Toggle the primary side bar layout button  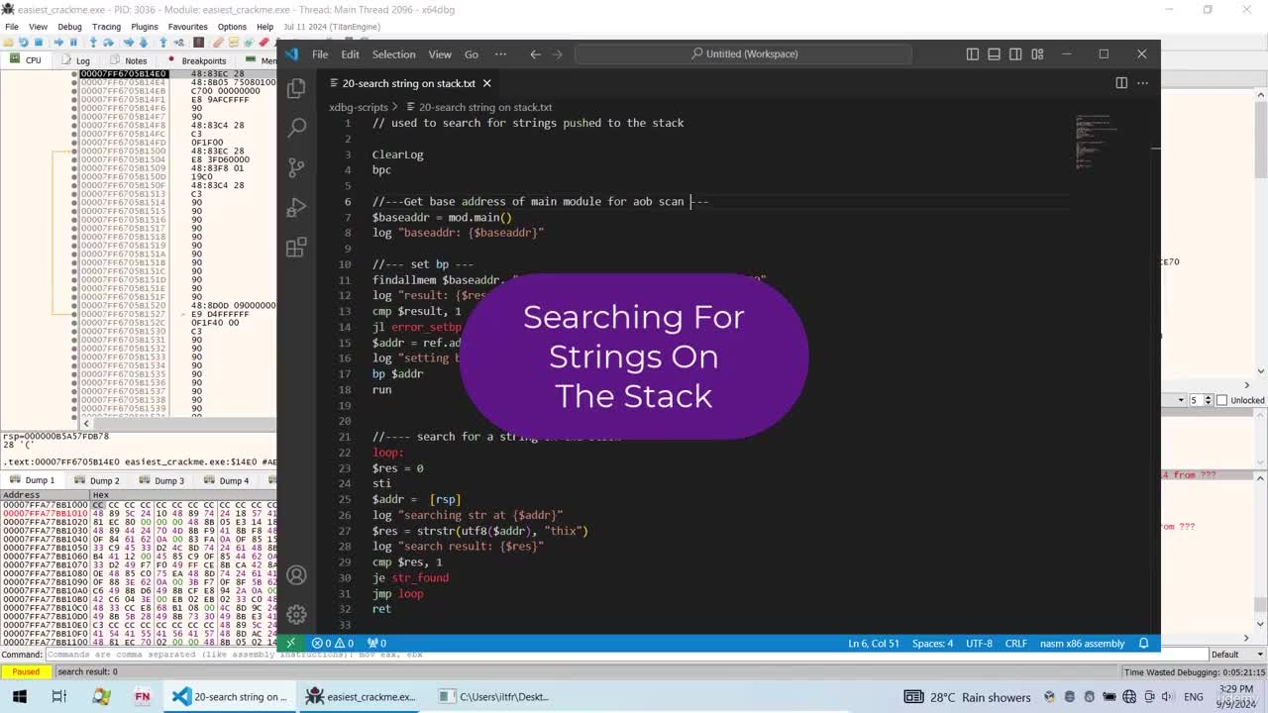(973, 54)
